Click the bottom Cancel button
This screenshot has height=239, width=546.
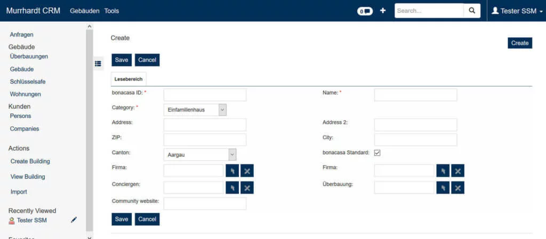[147, 219]
